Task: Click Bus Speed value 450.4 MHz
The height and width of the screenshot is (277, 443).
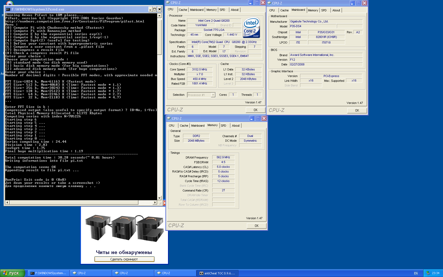Action: (200, 79)
